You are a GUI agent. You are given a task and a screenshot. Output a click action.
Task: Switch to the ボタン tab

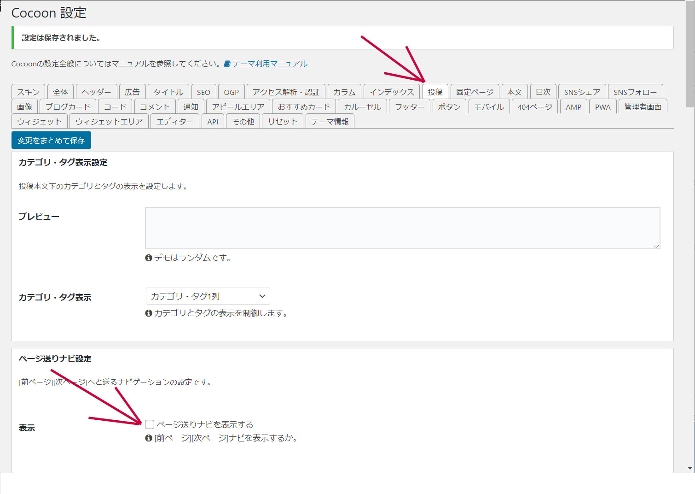(x=449, y=106)
